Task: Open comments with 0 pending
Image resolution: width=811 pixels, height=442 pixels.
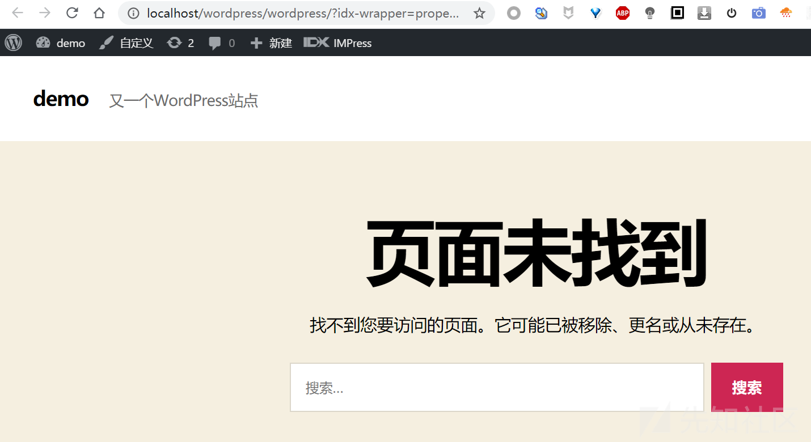Action: (221, 43)
